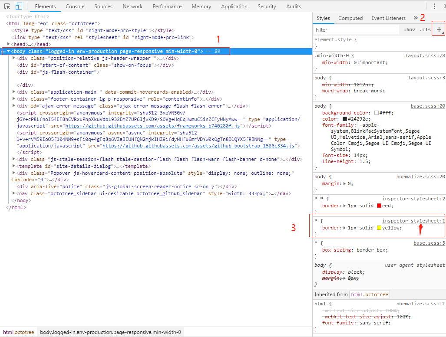Edit the word-wrap: break-word declaration
The image size is (446, 337).
click(353, 91)
